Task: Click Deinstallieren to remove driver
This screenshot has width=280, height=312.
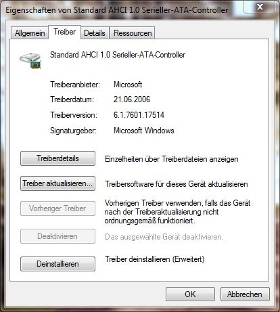Action: click(x=57, y=264)
